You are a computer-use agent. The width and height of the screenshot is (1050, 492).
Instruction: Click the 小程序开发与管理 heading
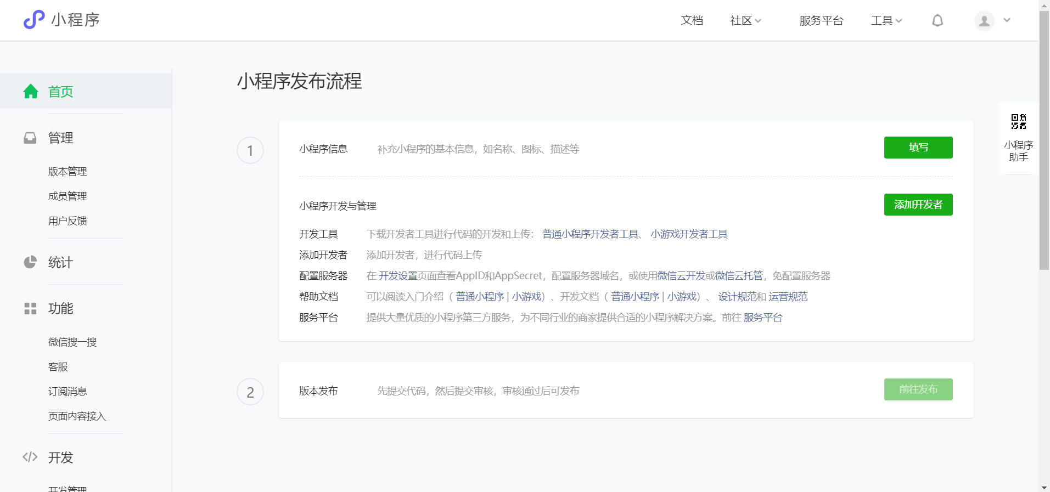point(338,206)
